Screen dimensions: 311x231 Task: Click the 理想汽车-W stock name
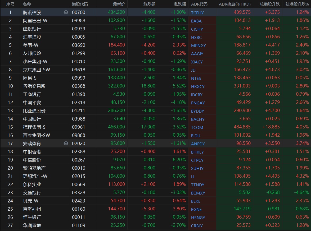click(x=35, y=176)
